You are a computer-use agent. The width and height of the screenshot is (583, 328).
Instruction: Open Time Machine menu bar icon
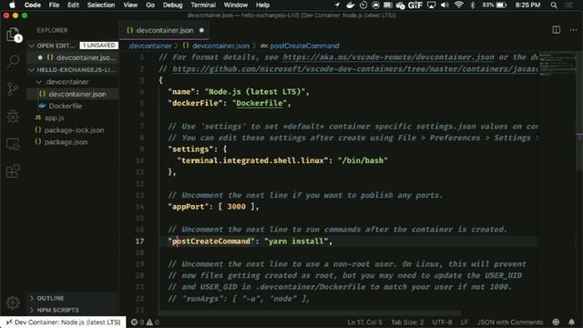coord(363,5)
